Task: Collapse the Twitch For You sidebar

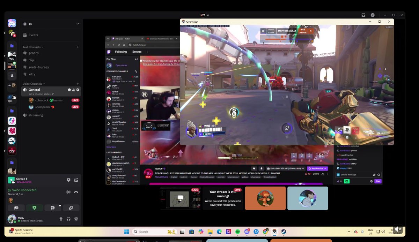Action: (136, 59)
